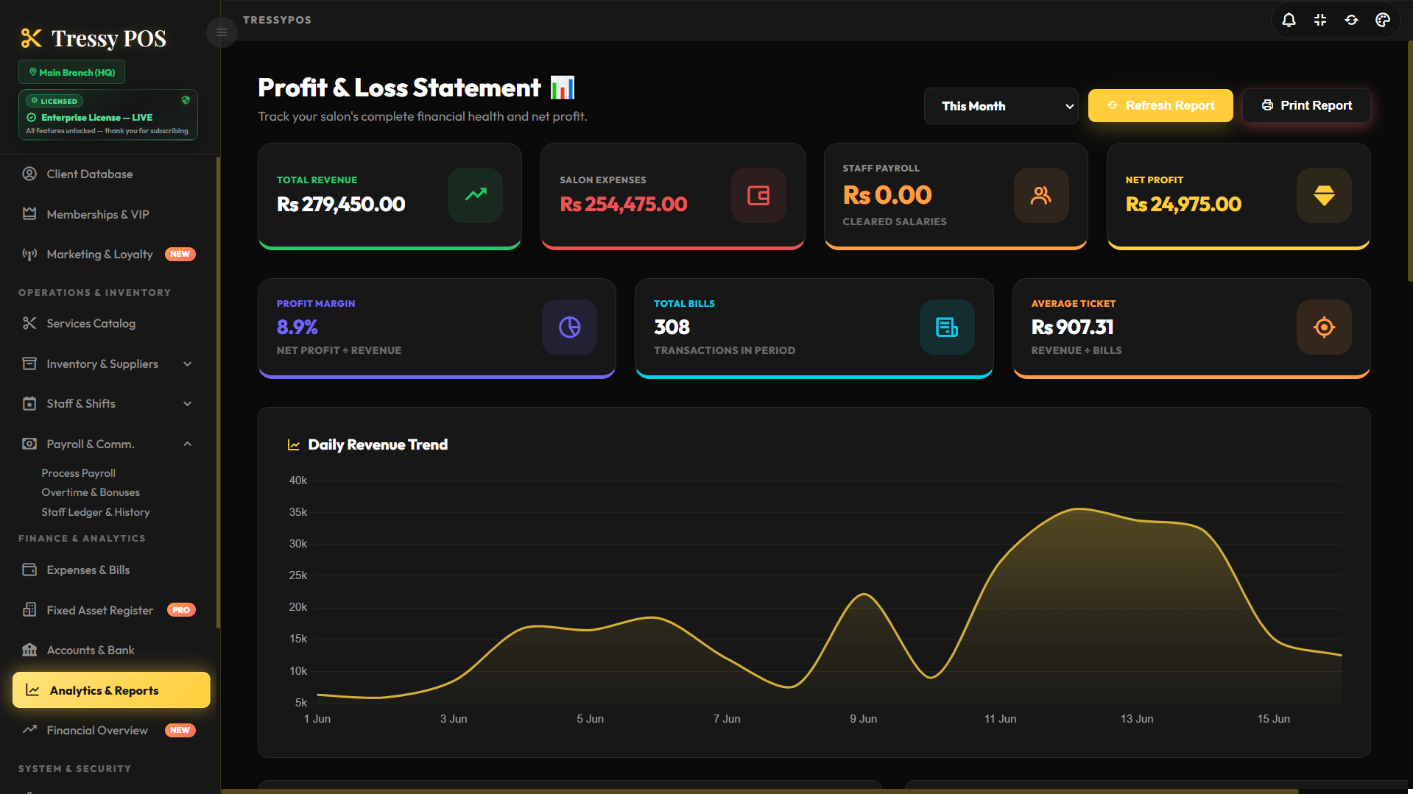This screenshot has width=1413, height=794.
Task: Open Client Database page
Action: (110, 174)
